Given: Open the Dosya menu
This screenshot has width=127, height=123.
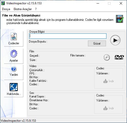Looking at the screenshot, I should point(6,9).
